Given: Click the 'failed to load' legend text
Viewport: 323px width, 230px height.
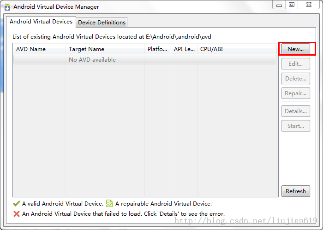Looking at the screenshot, I should coord(123,214).
